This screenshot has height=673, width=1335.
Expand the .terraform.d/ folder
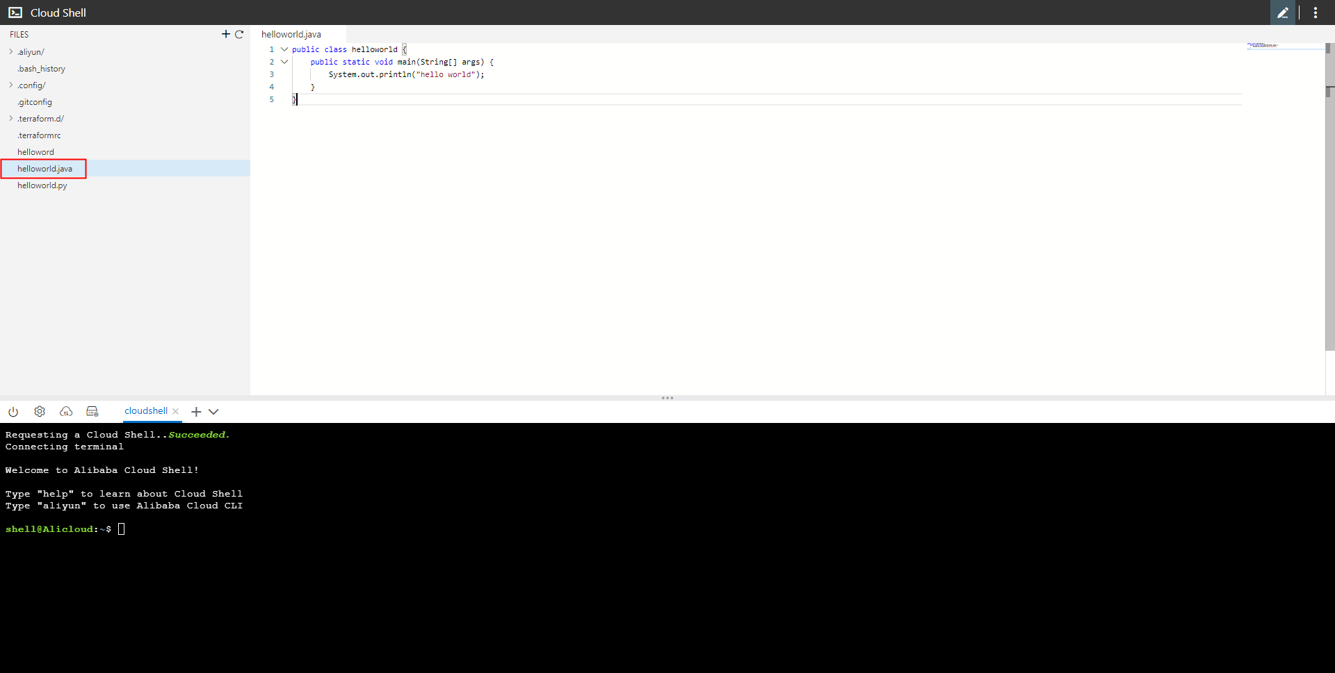click(x=11, y=119)
